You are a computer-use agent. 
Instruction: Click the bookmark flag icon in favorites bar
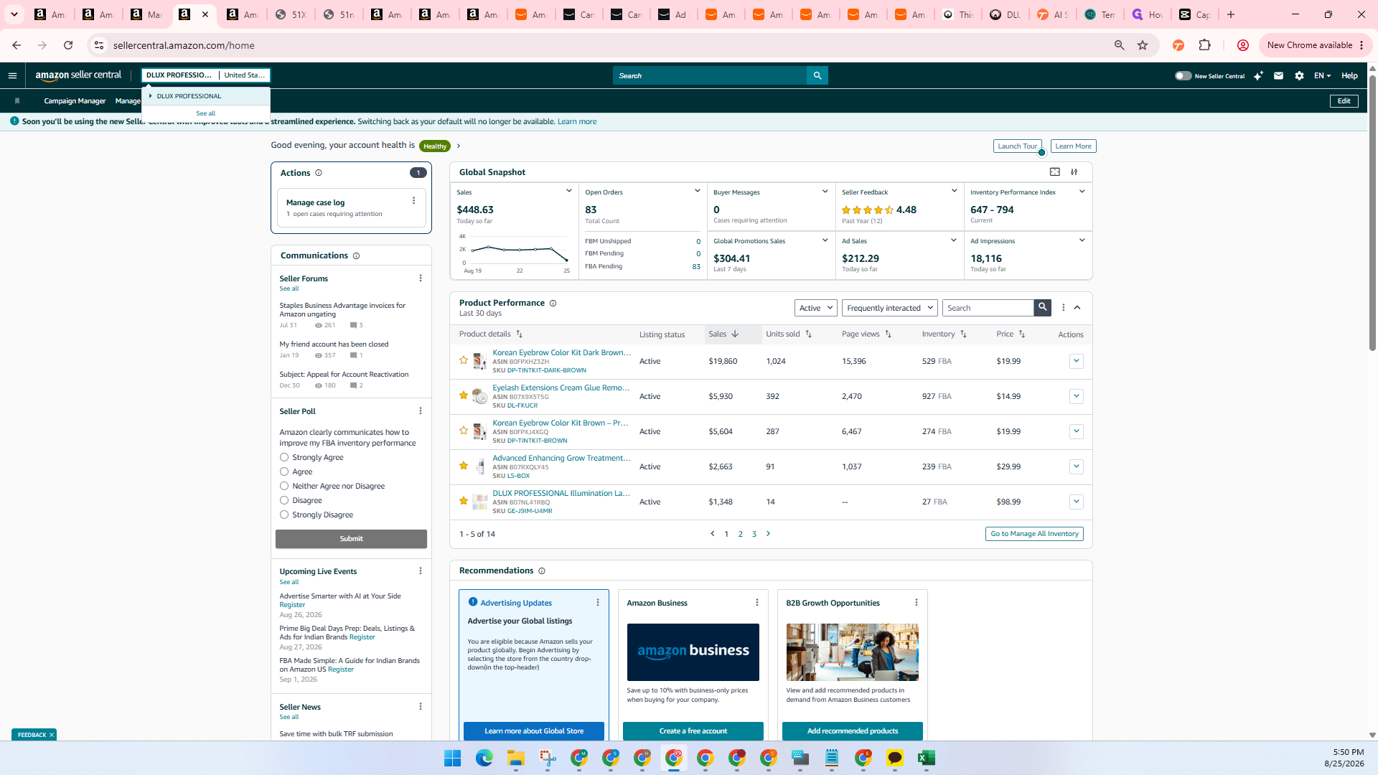coord(17,100)
